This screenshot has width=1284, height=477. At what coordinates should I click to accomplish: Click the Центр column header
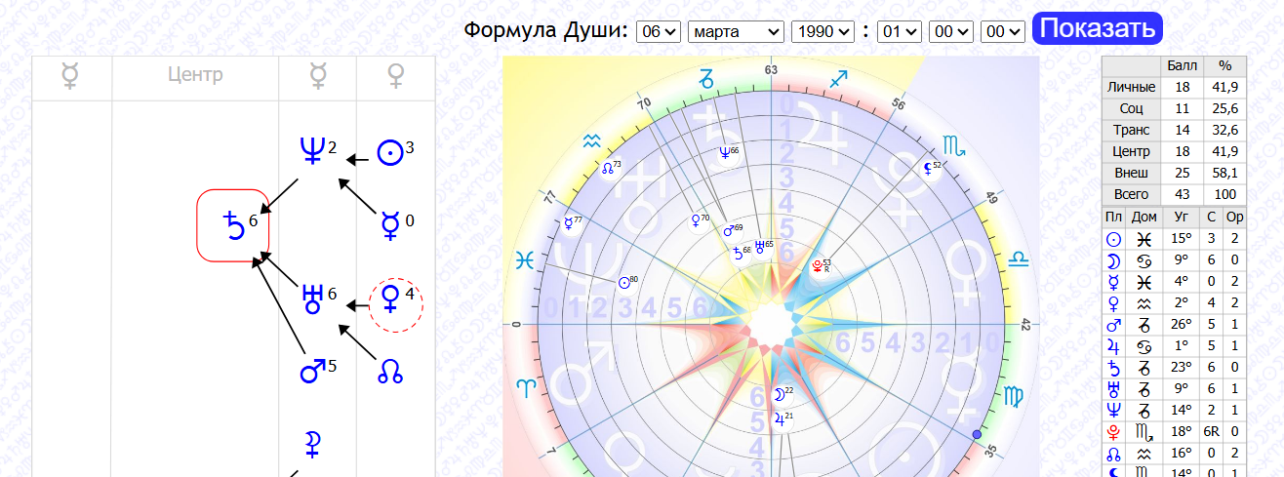(195, 76)
